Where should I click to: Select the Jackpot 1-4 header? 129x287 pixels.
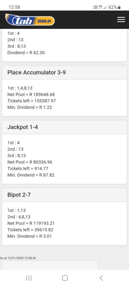(x=64, y=127)
